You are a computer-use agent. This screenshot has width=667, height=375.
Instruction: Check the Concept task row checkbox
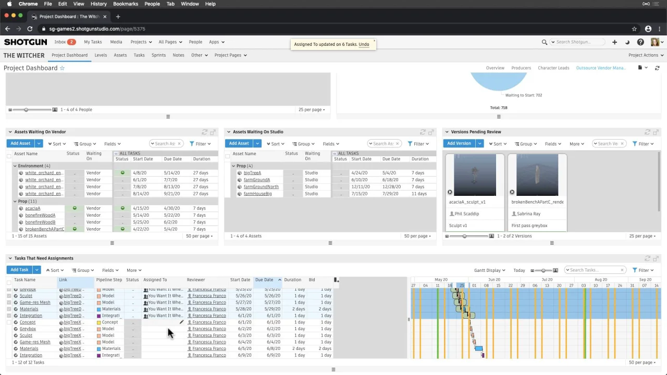[9, 322]
